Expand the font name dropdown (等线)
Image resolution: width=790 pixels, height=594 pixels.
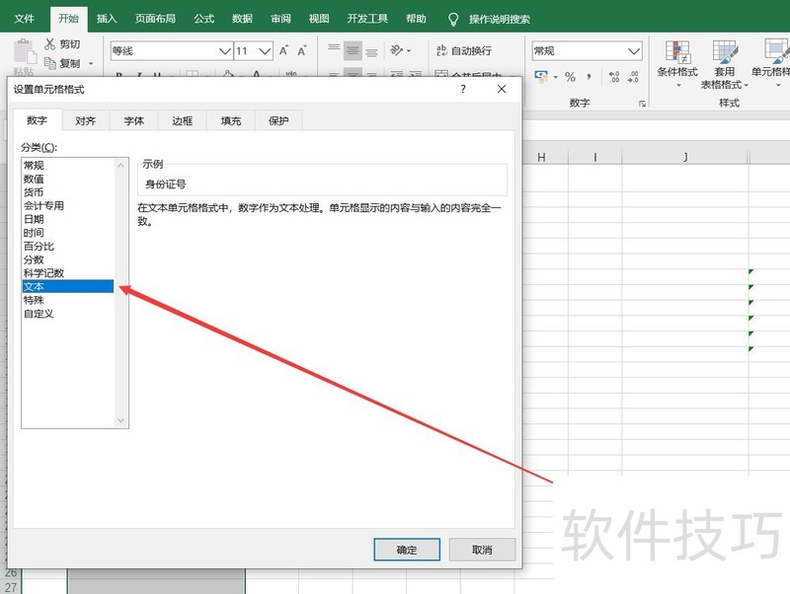[x=224, y=50]
